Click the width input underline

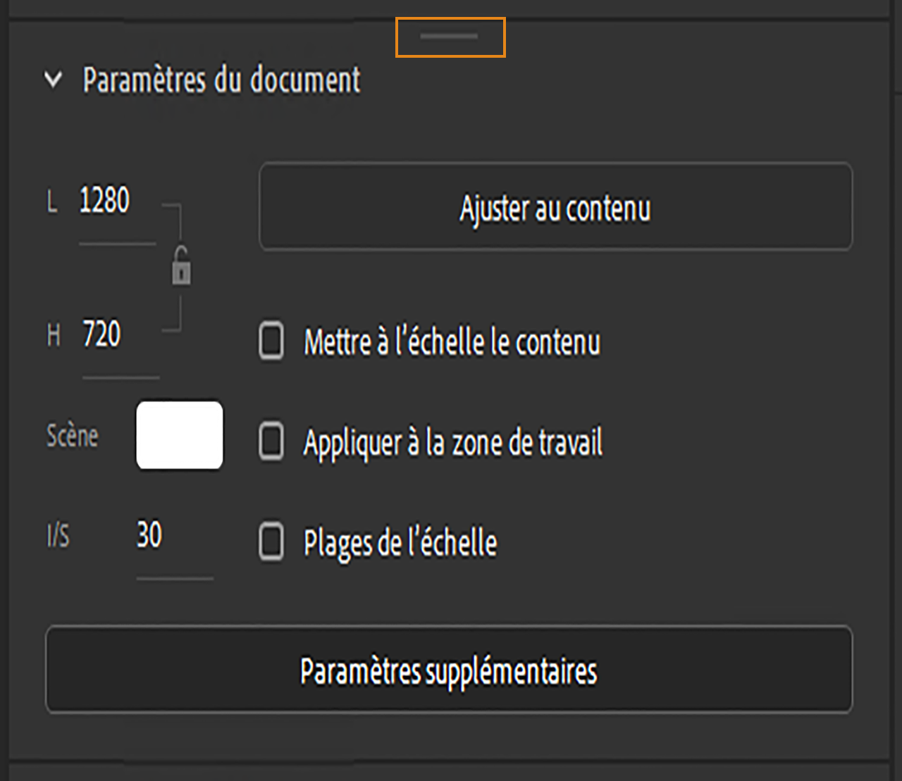(x=118, y=245)
